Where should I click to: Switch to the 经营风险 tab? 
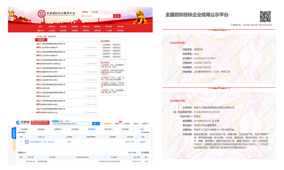click(x=58, y=129)
